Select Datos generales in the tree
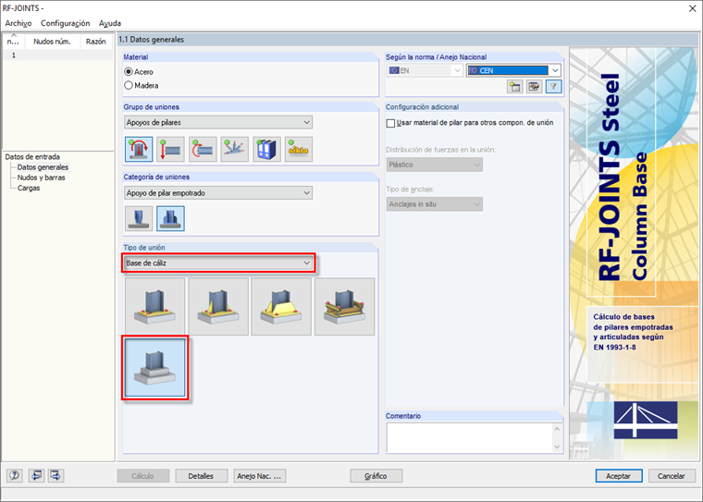 point(43,167)
